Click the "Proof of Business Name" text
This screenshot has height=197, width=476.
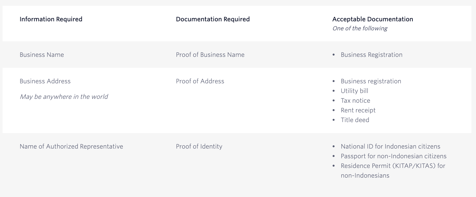pos(210,55)
